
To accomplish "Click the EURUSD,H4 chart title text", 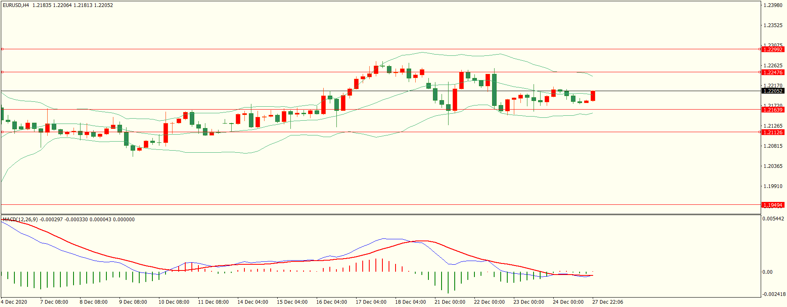I will pos(16,5).
